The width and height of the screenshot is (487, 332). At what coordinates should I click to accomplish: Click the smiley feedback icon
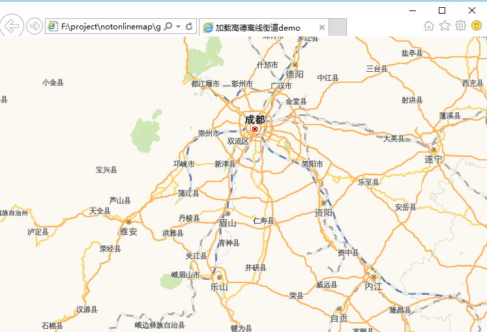click(477, 25)
